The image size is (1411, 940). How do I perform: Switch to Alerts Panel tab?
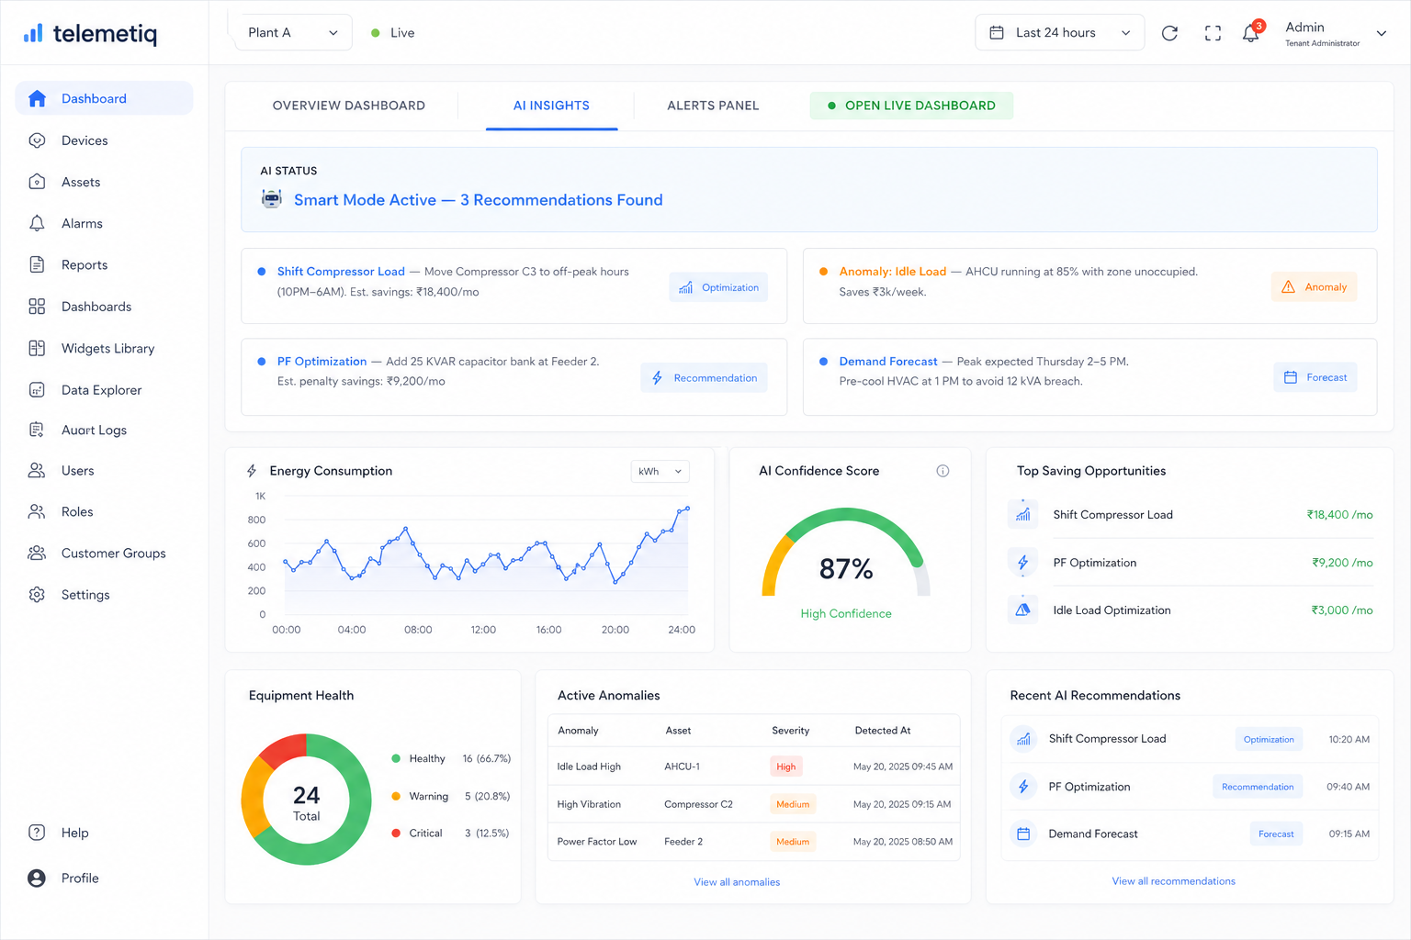pyautogui.click(x=713, y=106)
